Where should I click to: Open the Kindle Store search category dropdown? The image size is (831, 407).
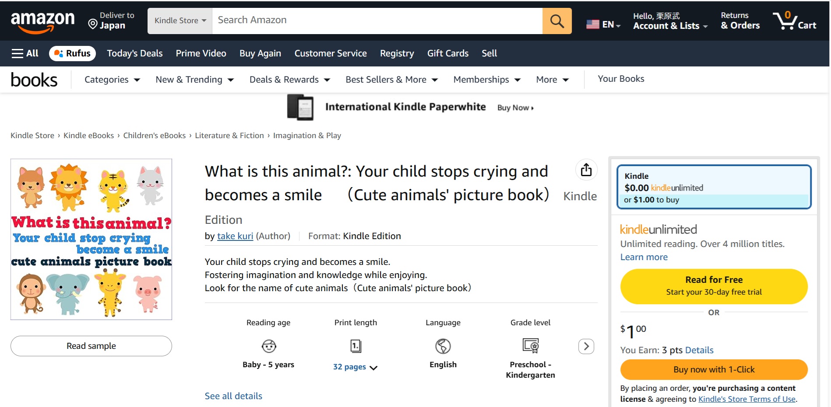point(180,21)
